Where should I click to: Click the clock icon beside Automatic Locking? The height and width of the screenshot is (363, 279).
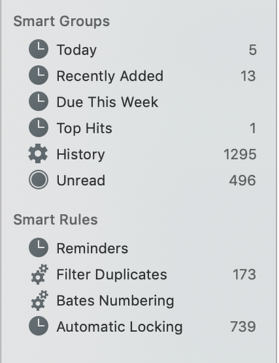click(x=39, y=326)
